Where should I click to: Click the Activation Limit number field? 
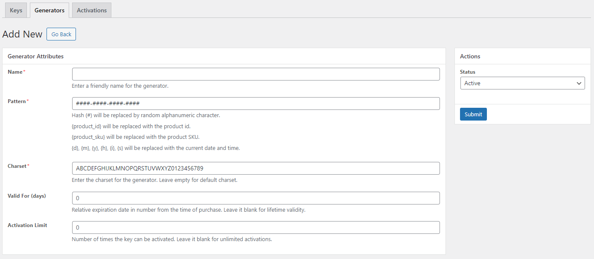256,227
